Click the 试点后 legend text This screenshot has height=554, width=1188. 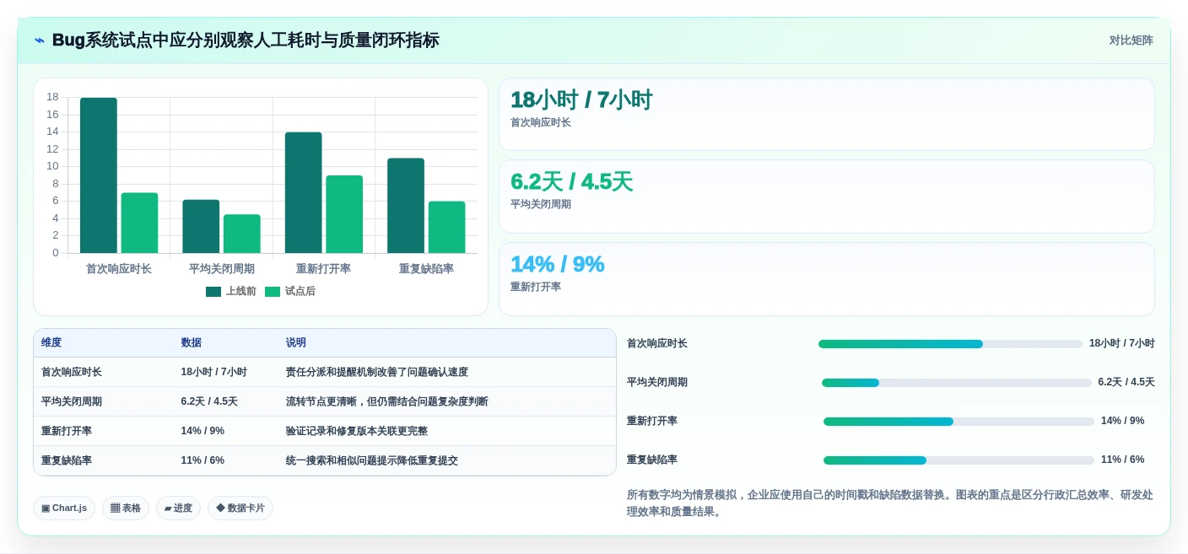coord(300,292)
